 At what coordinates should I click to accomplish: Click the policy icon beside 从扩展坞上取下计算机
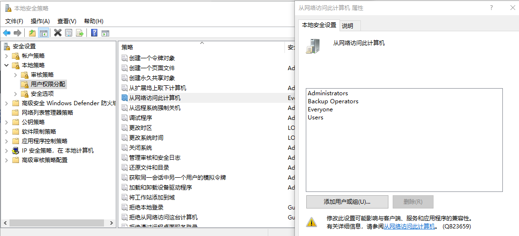click(x=124, y=88)
